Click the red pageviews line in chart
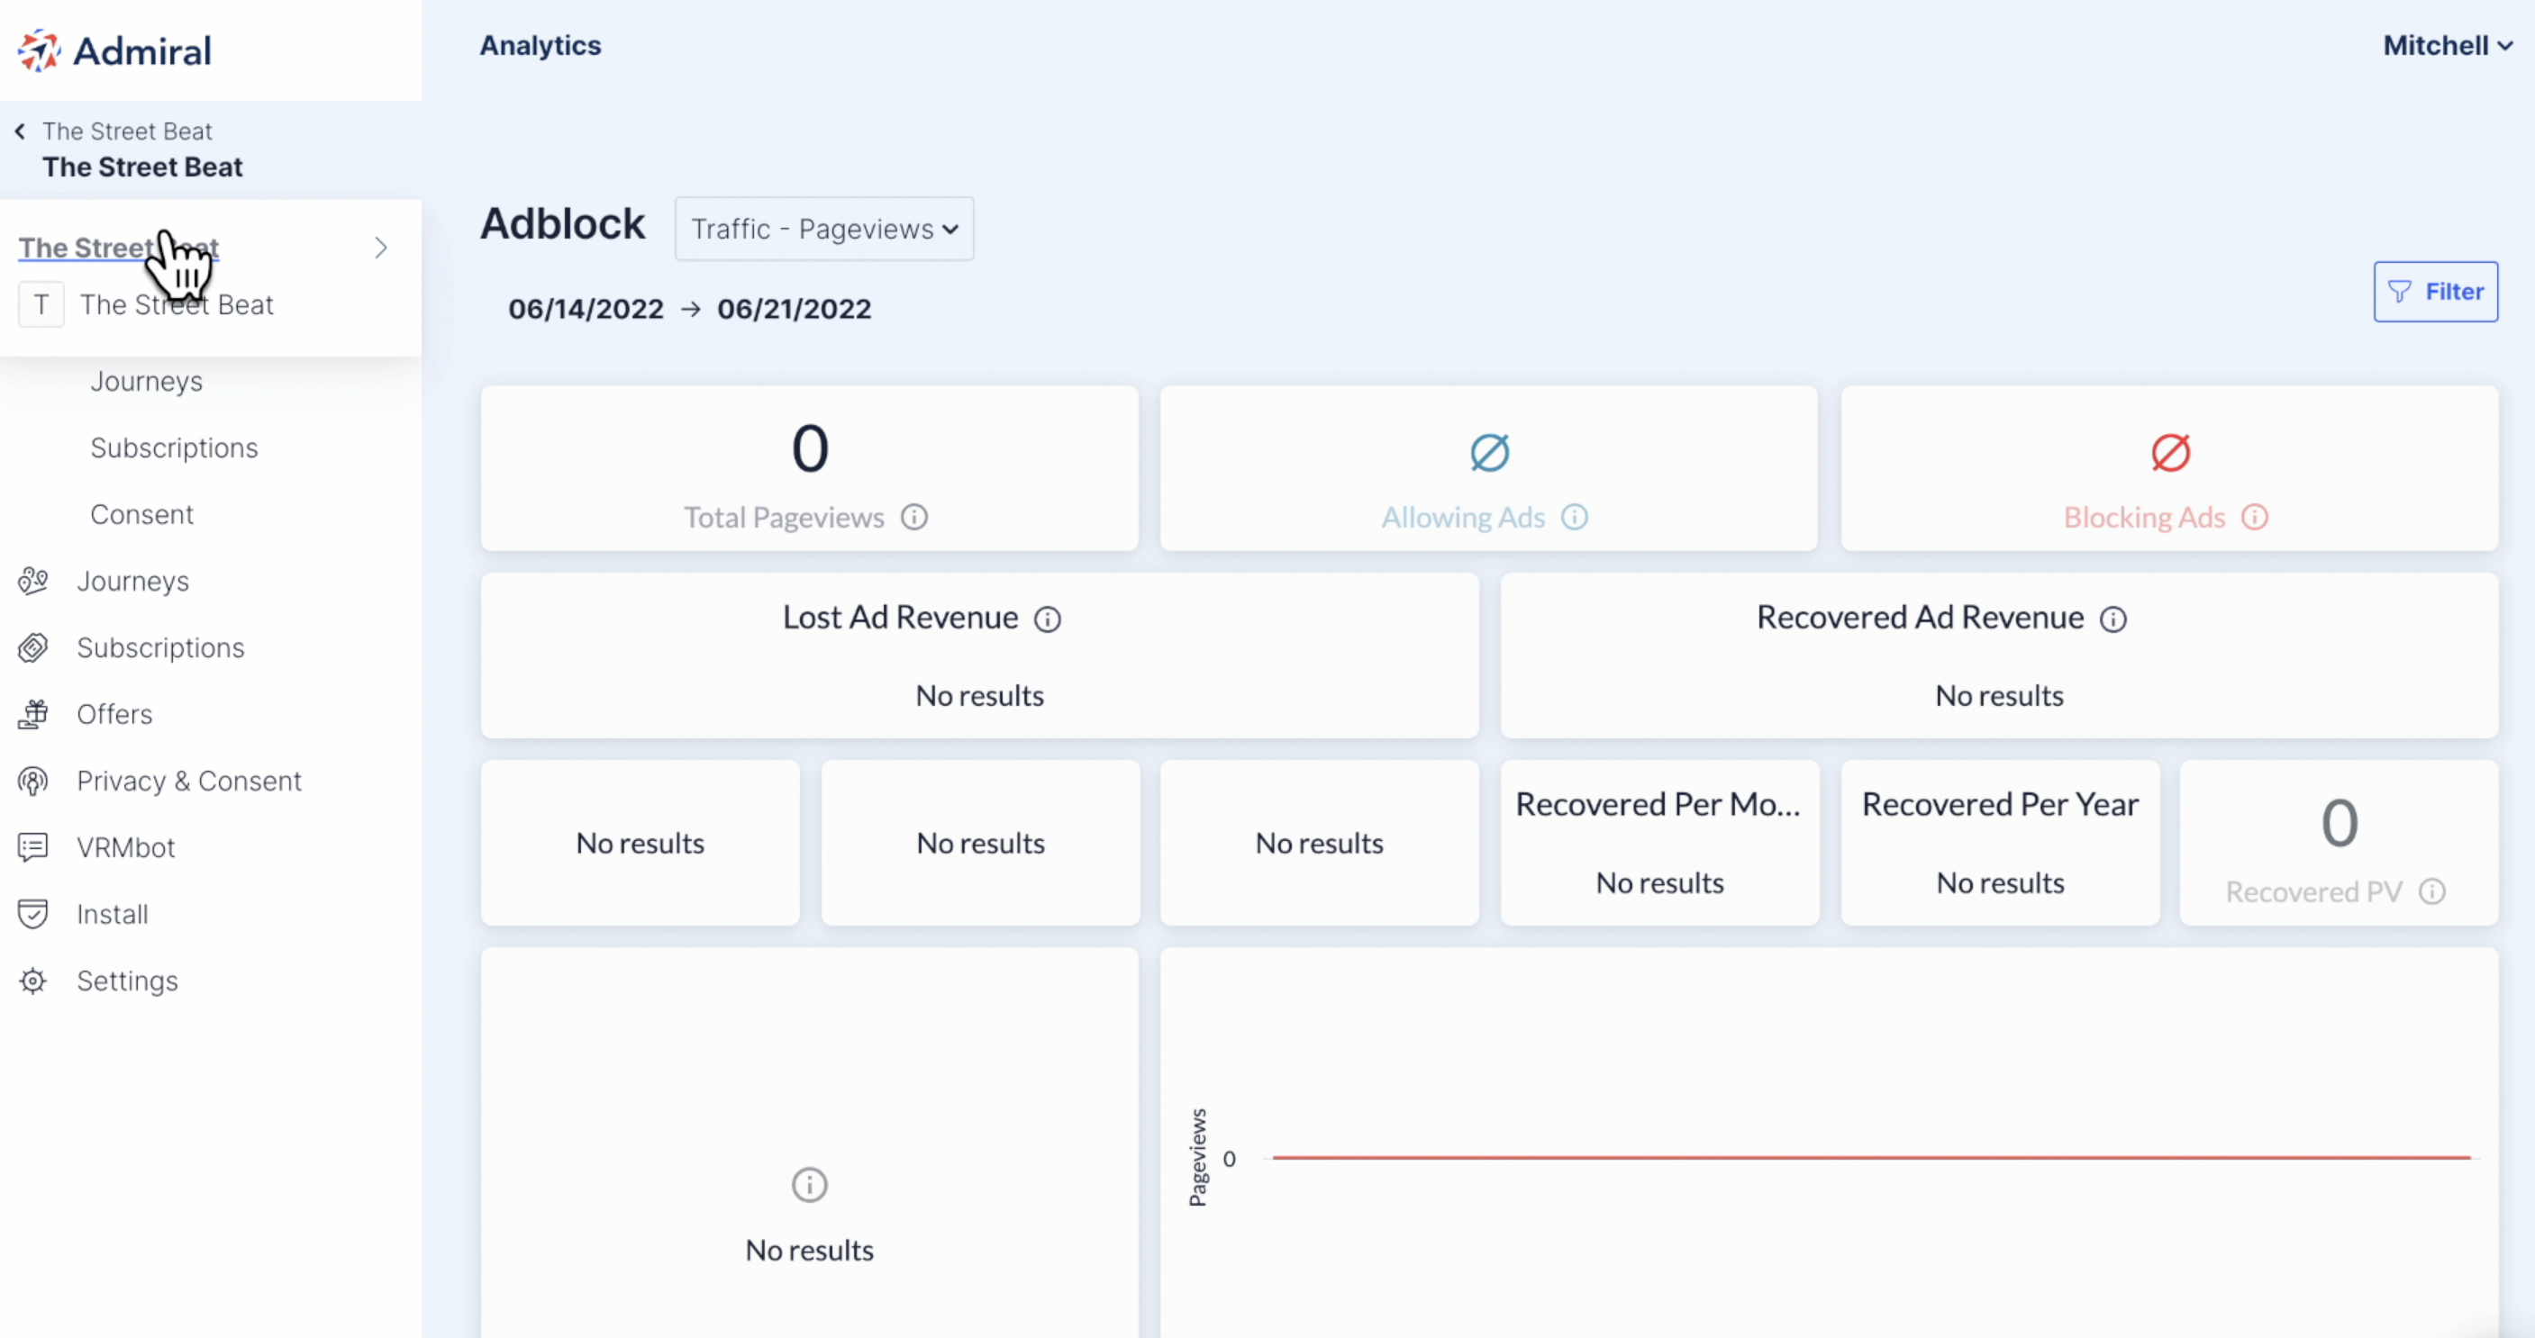This screenshot has height=1338, width=2535. pyautogui.click(x=1871, y=1158)
